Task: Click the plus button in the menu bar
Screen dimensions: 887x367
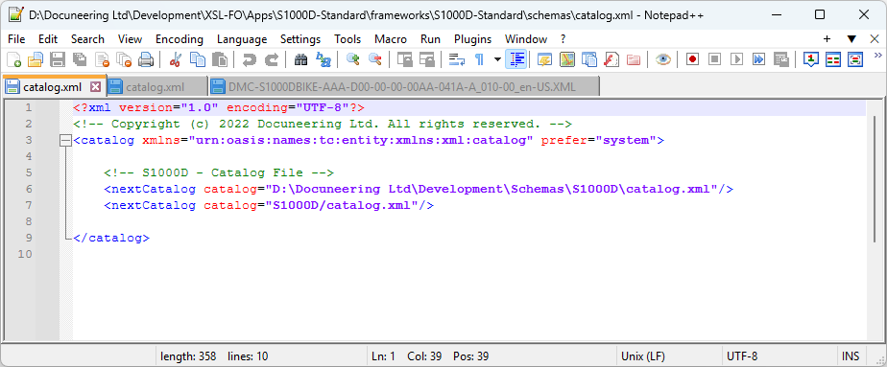Action: click(x=827, y=39)
